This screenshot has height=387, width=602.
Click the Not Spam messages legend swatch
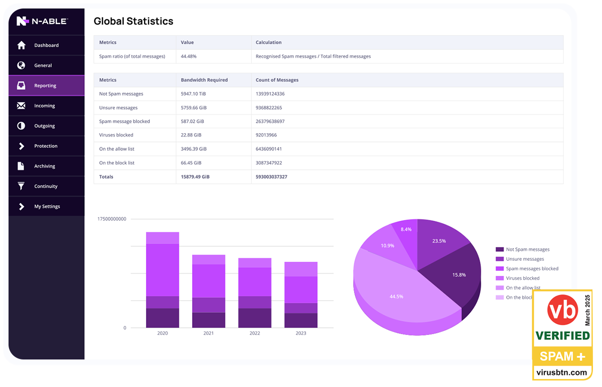500,249
